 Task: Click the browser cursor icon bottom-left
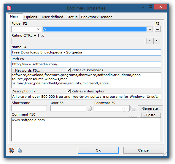(11, 150)
